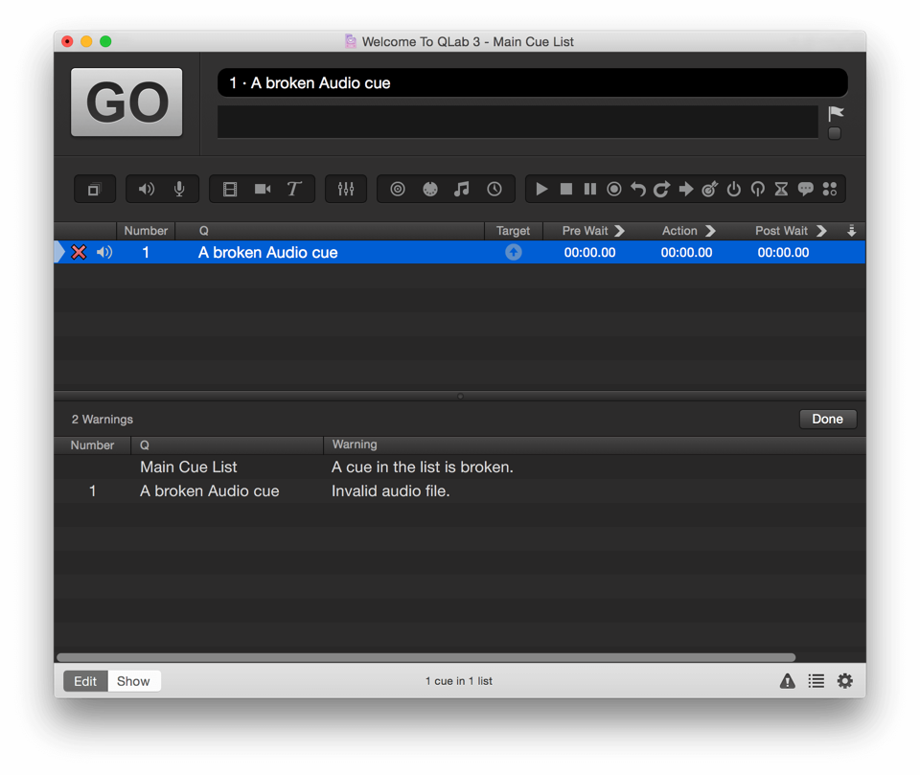Add a new Titles cue

294,190
